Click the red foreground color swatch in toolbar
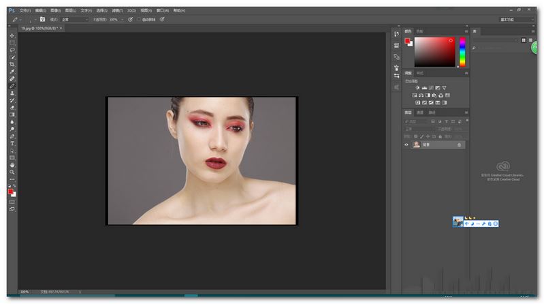Screen dimensions: 544x304 coord(11,192)
